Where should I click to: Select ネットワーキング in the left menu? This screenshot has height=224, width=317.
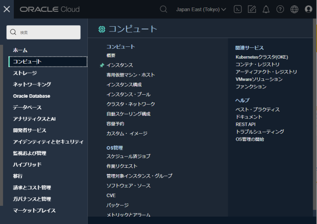(x=32, y=84)
